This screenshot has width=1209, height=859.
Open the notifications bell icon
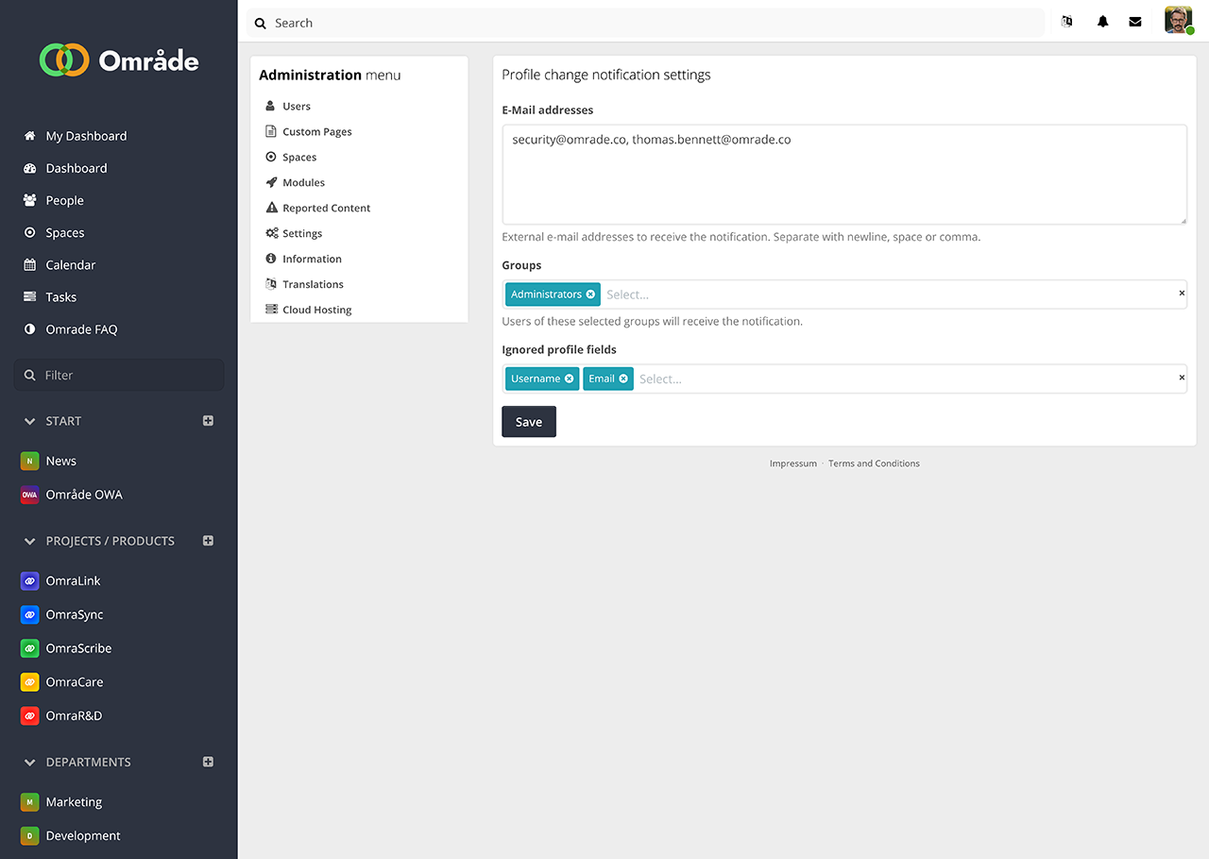click(x=1102, y=22)
